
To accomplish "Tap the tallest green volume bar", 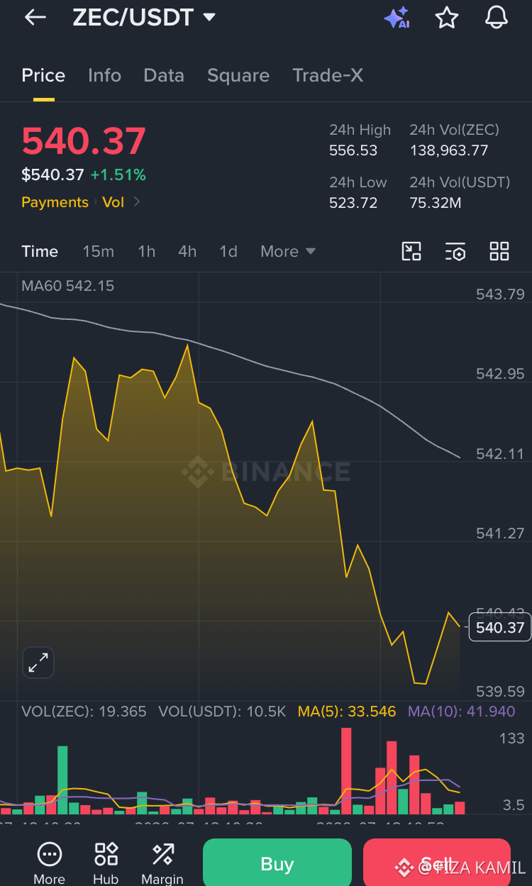I will pyautogui.click(x=62, y=780).
